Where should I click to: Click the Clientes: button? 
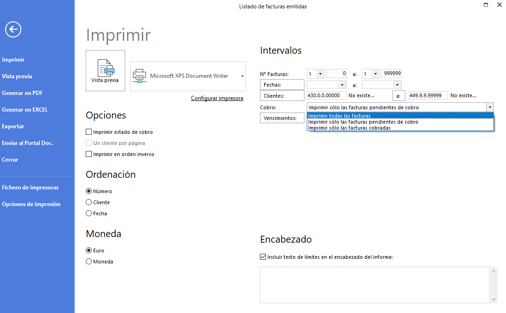point(282,96)
